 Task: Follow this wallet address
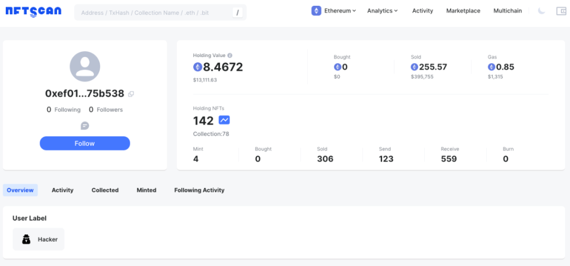coord(84,143)
